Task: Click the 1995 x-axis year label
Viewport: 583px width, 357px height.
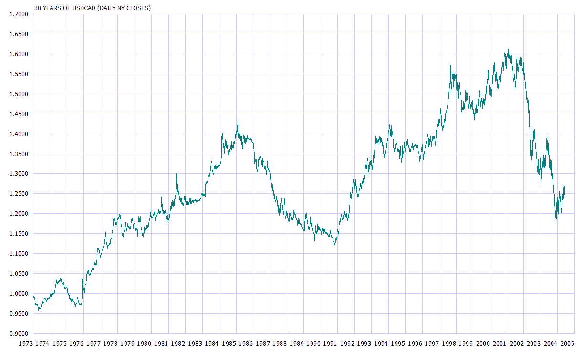Action: coord(398,344)
